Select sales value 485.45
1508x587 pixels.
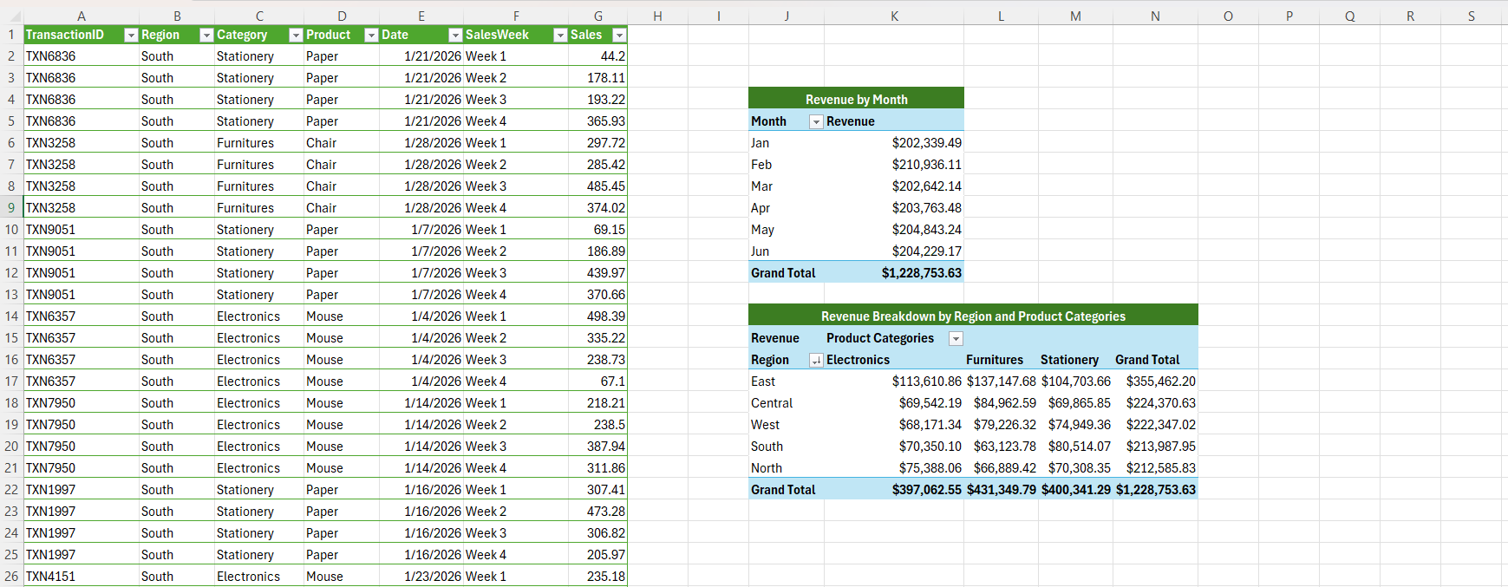598,186
